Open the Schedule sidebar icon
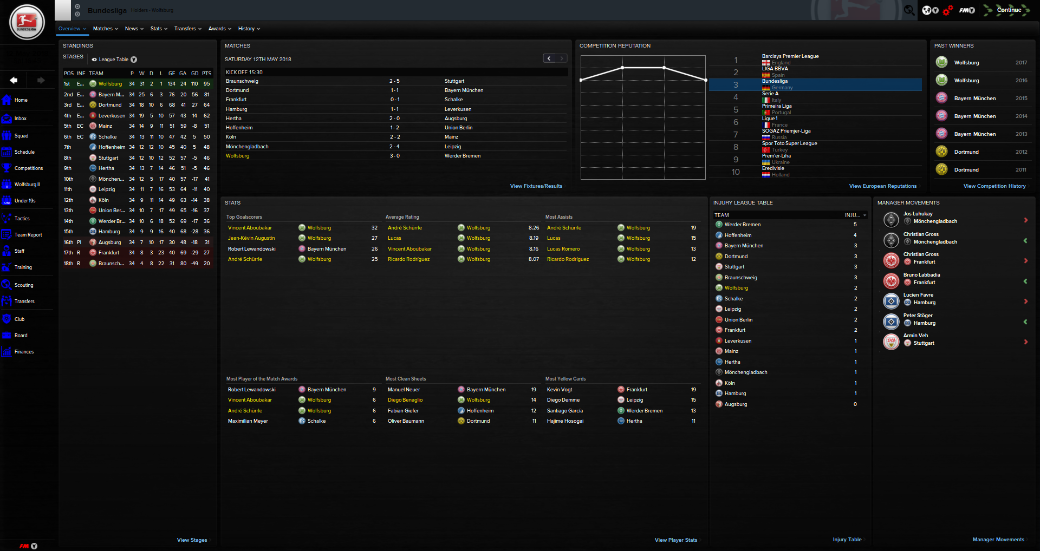 pyautogui.click(x=6, y=152)
